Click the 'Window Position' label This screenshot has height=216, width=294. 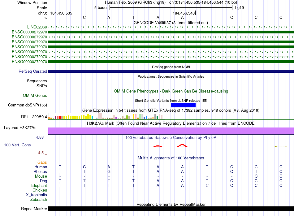(32, 2)
